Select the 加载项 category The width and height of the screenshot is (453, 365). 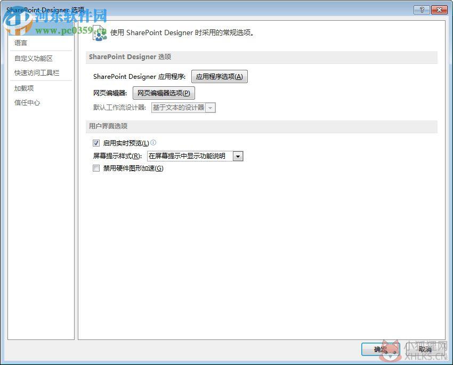(24, 88)
